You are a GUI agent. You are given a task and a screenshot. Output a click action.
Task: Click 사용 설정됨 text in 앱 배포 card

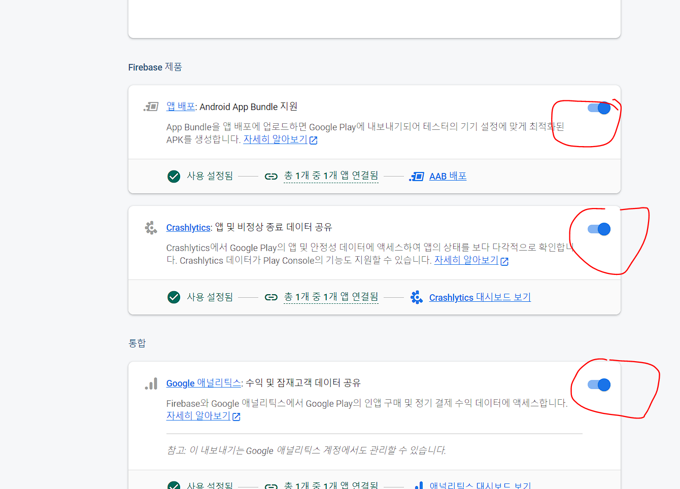(210, 176)
